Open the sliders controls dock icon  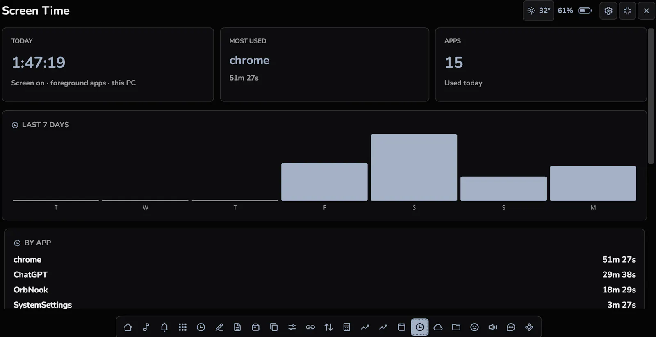(x=292, y=327)
